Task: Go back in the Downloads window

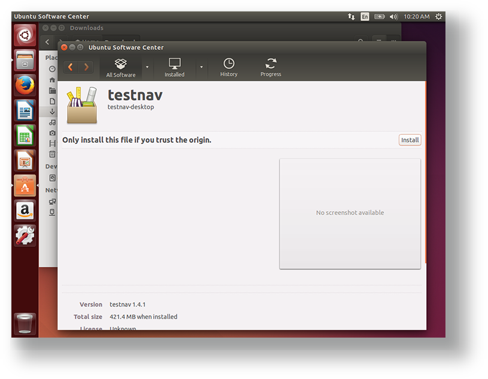Action: click(x=47, y=42)
